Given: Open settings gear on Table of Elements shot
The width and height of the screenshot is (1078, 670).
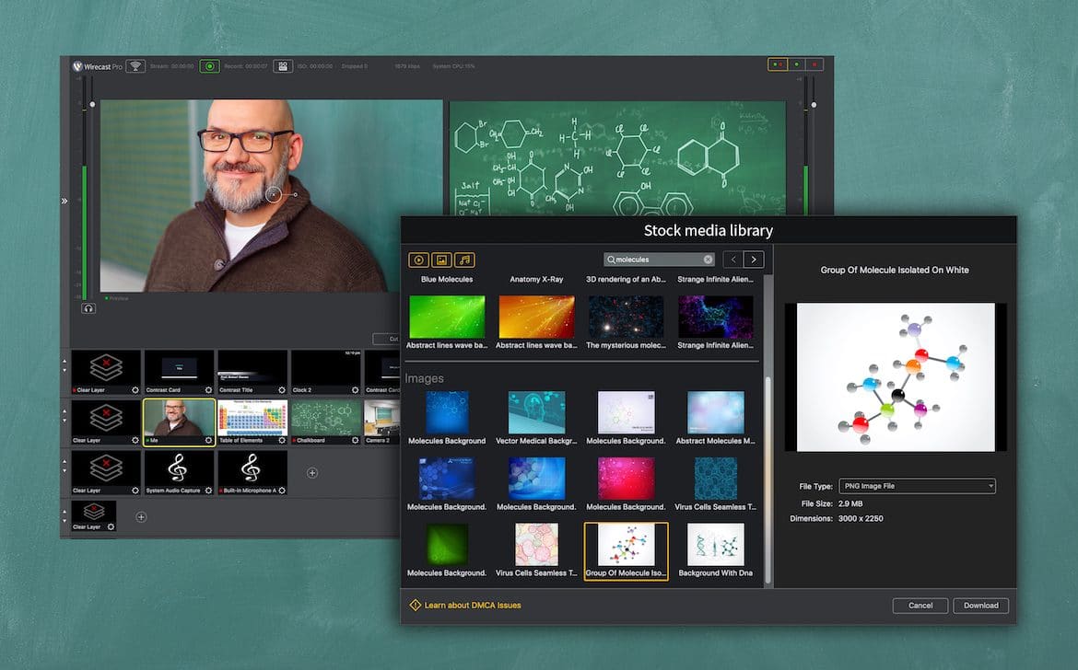Looking at the screenshot, I should 282,440.
